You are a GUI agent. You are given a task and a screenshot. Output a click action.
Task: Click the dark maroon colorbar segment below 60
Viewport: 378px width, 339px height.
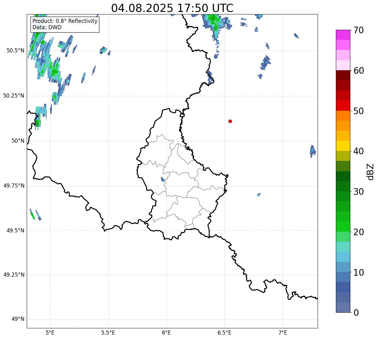(x=343, y=75)
